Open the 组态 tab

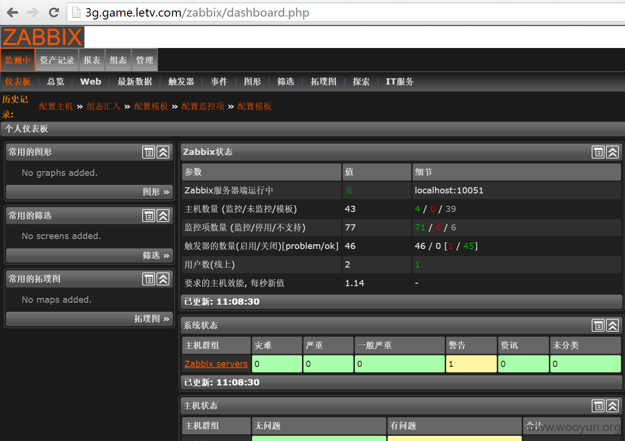(118, 60)
